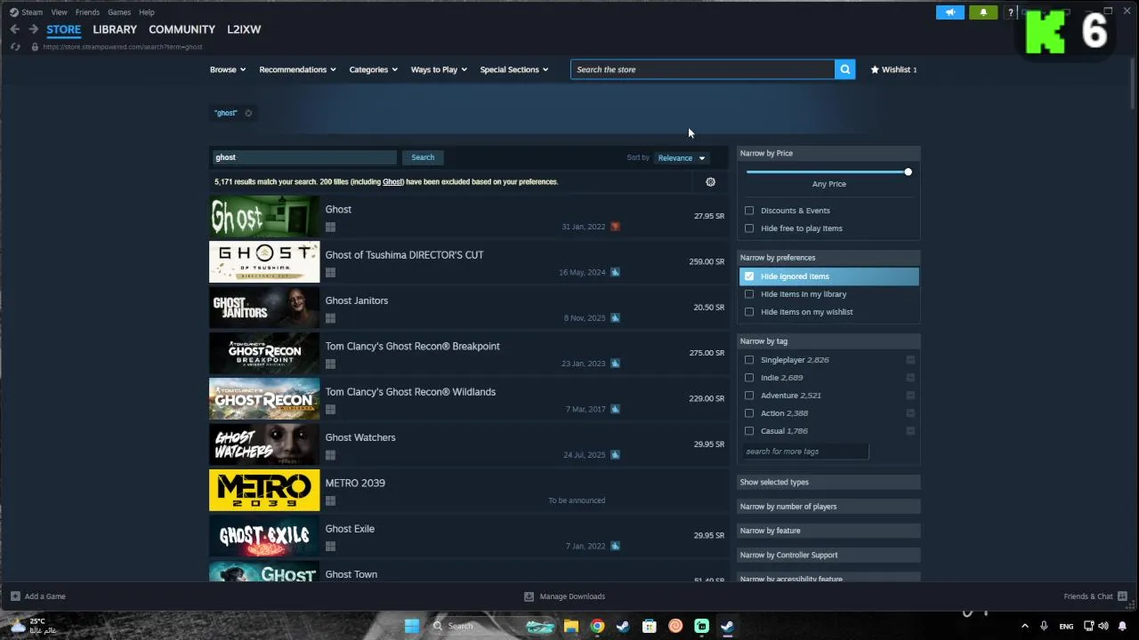Open the Games menu
Viewport: 1139px width, 640px height.
pyautogui.click(x=119, y=12)
